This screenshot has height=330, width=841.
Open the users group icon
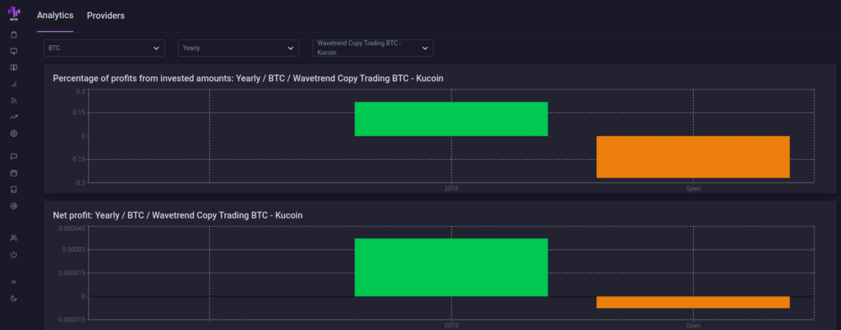[13, 237]
